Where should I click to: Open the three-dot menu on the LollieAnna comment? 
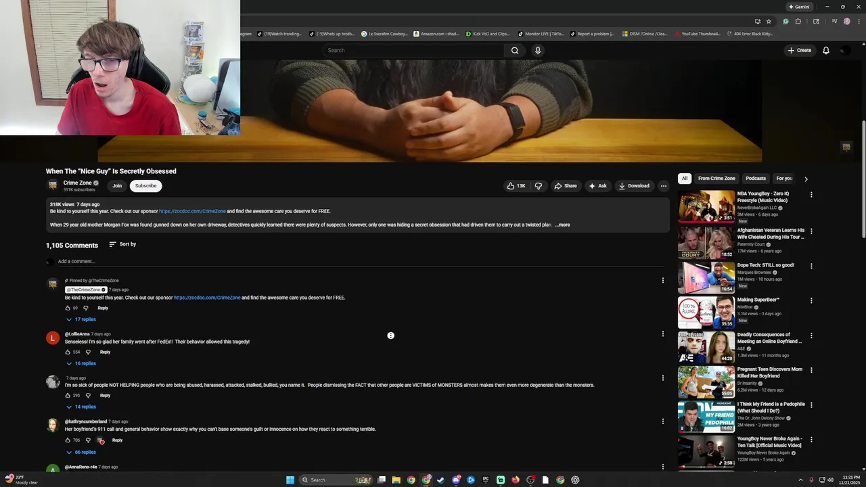click(663, 333)
